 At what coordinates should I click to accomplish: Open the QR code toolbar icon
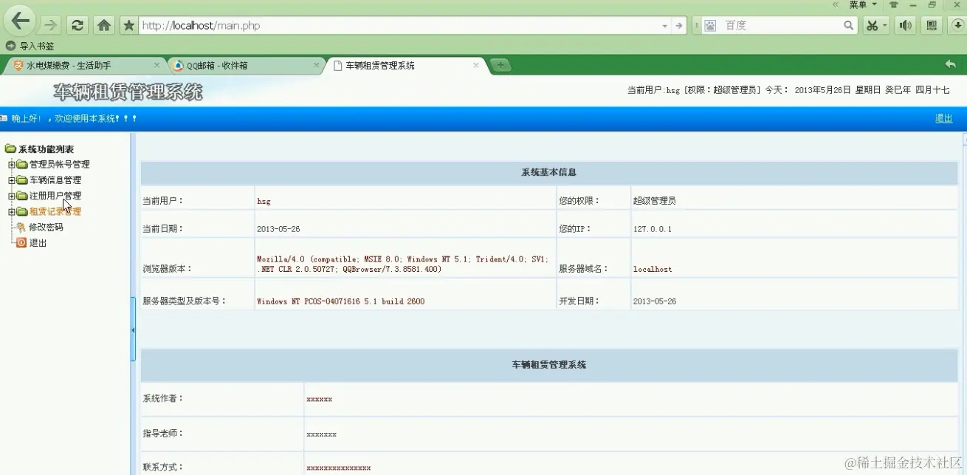[932, 25]
